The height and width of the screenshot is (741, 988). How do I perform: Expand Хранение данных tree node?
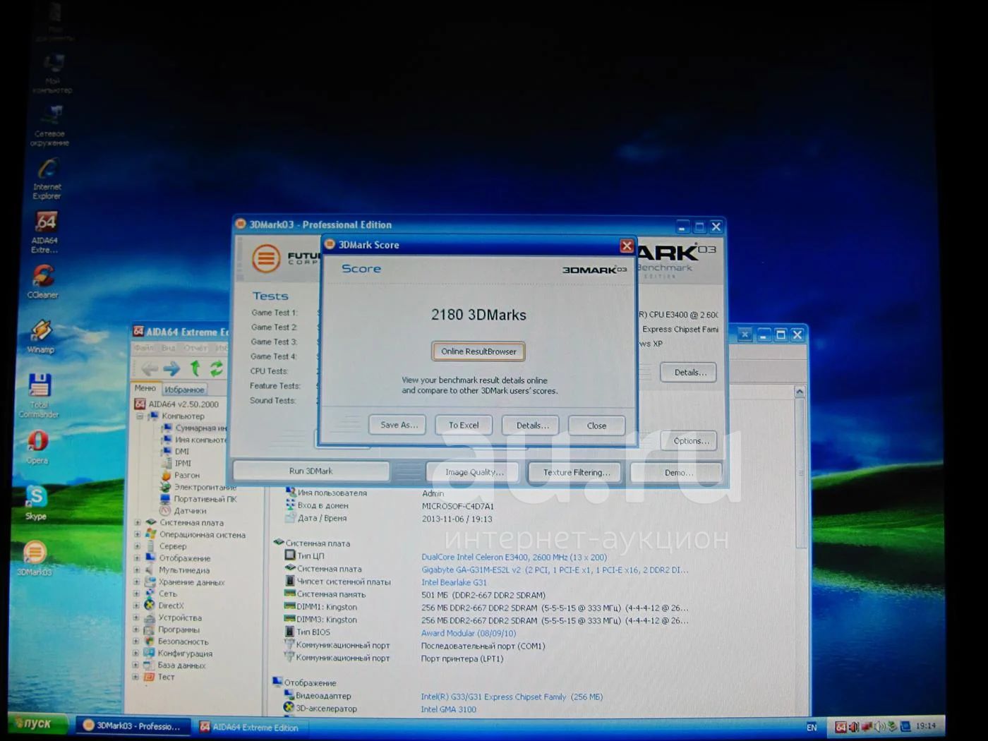(136, 582)
